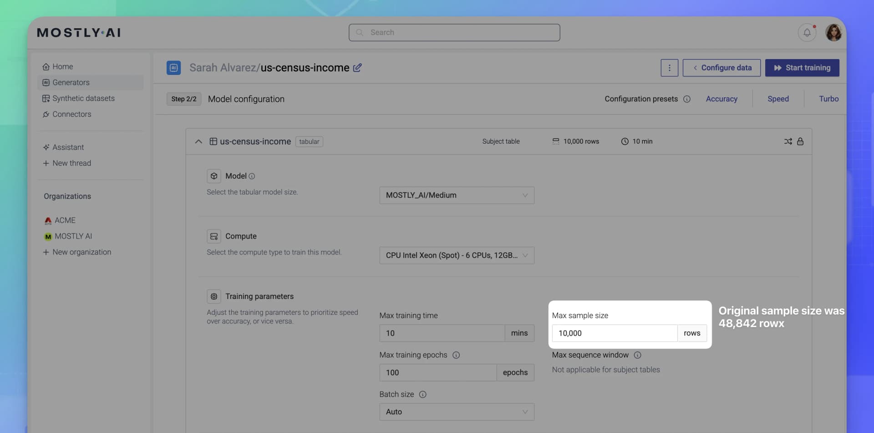The image size is (874, 433).
Task: Click the lock icon on the subject table row
Action: [x=801, y=141]
